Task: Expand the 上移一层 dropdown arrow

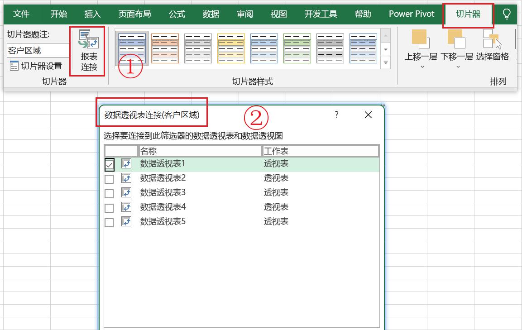Action: [422, 67]
